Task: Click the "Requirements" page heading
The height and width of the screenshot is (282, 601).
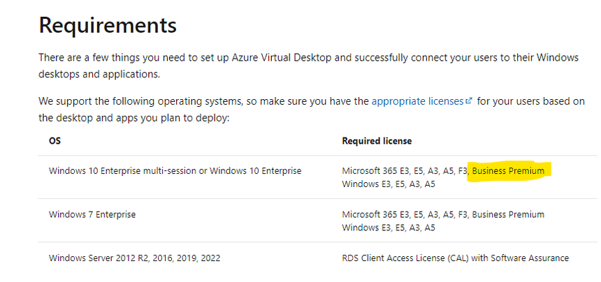Action: (x=108, y=25)
